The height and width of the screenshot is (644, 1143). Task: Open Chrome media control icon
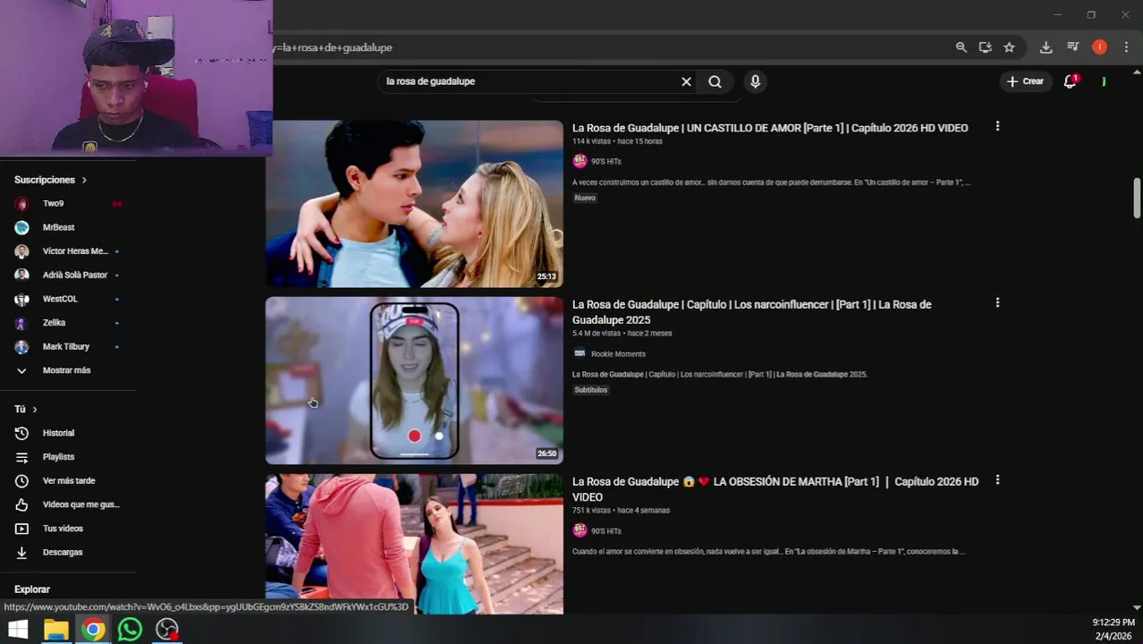(x=1072, y=47)
